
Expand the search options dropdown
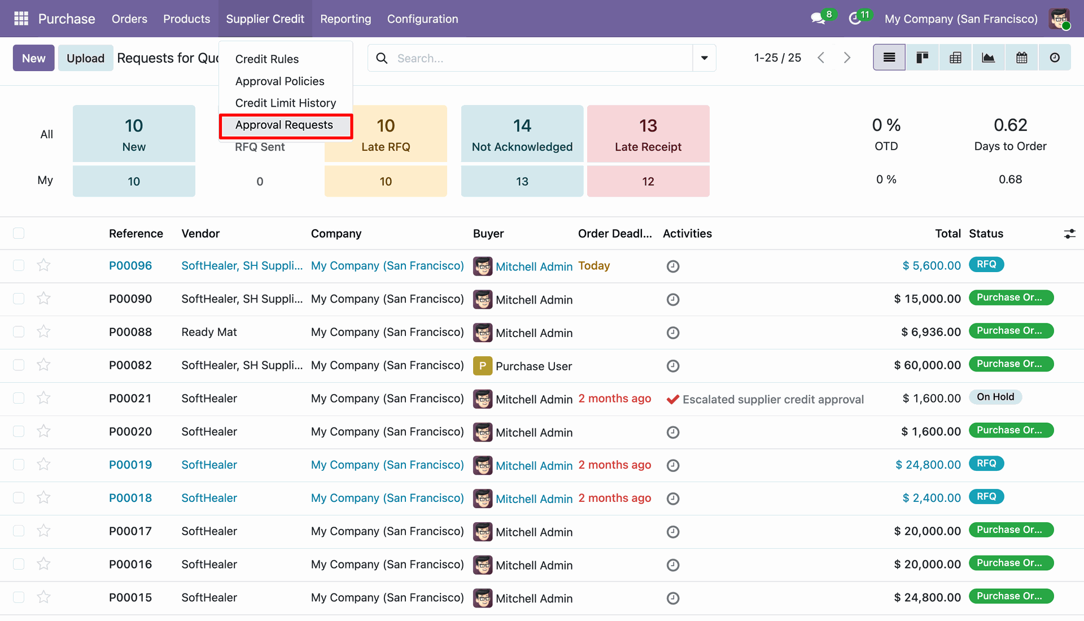coord(704,58)
